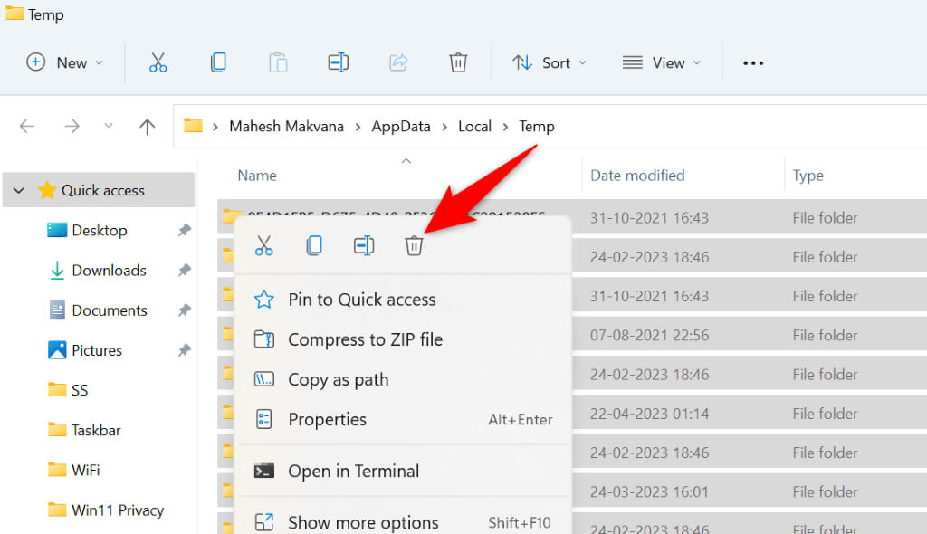
Task: Open the Sort options dropdown
Action: coord(550,62)
